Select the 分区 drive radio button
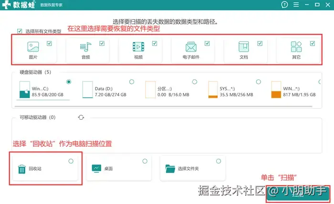 click(195, 82)
